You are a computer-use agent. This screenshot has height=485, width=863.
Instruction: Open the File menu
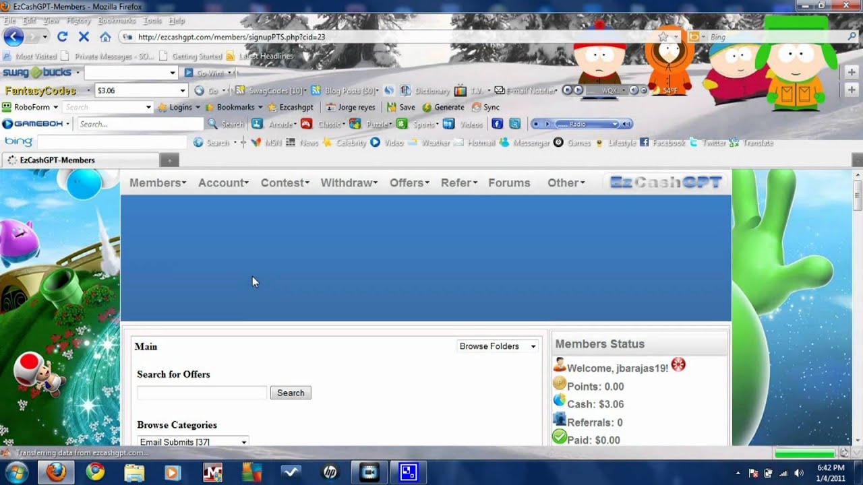coord(10,20)
